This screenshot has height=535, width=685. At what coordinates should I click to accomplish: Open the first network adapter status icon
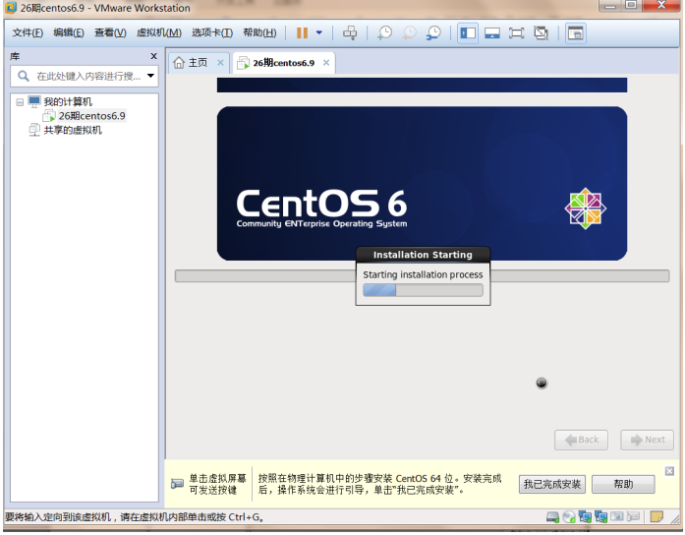click(585, 517)
